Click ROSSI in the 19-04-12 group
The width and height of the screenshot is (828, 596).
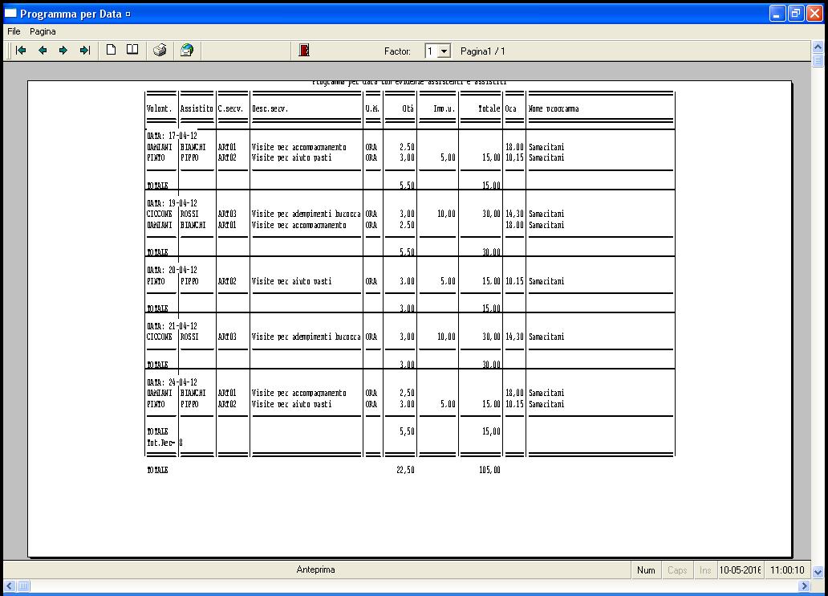coord(189,214)
